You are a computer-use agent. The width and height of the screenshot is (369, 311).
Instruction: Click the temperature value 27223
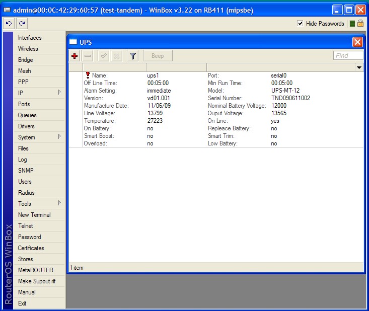pos(155,121)
